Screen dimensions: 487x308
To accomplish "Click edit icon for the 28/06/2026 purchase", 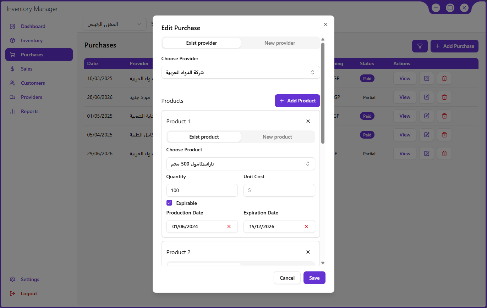I will click(x=427, y=97).
